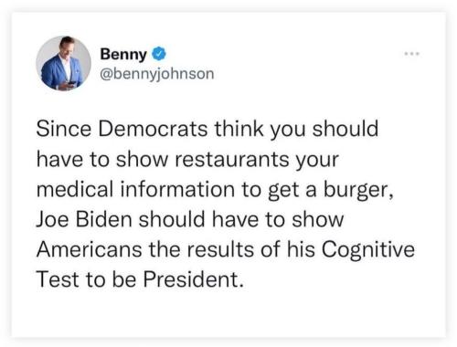457x347 pixels.
Task: Open the three-dot more options menu
Action: point(412,54)
